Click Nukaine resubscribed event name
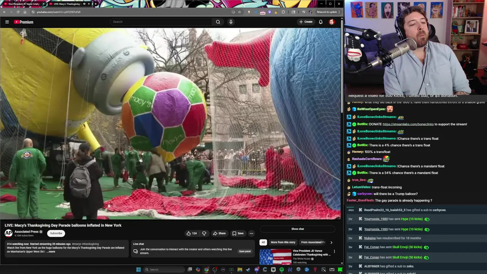The image size is (487, 274). [370, 238]
